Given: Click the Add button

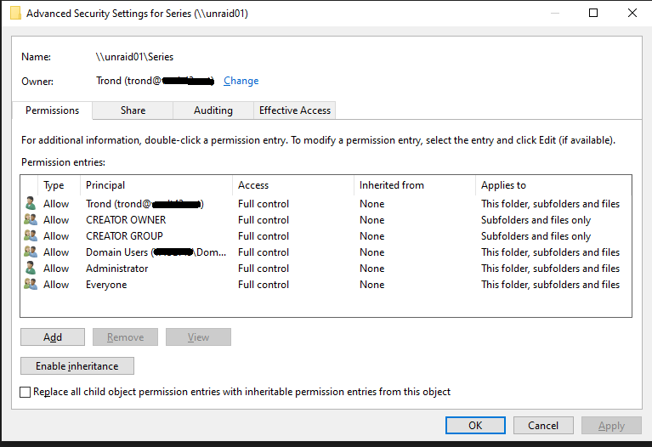Looking at the screenshot, I should pyautogui.click(x=53, y=337).
